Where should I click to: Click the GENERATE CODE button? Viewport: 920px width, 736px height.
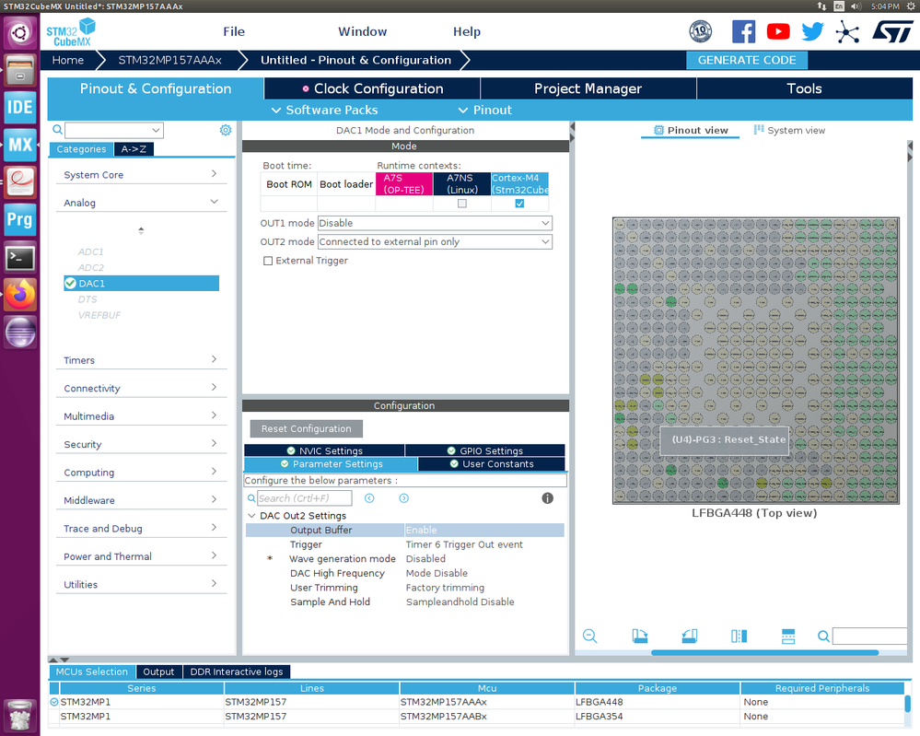747,60
